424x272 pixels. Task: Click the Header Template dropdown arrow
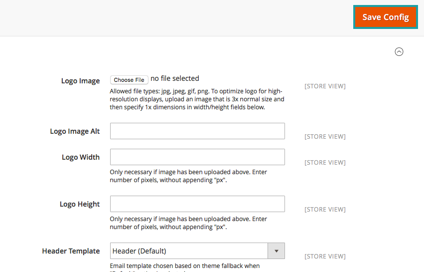pyautogui.click(x=276, y=251)
